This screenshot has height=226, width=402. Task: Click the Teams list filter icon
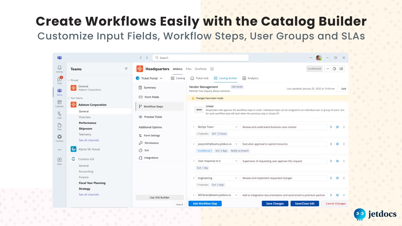[x=126, y=69]
